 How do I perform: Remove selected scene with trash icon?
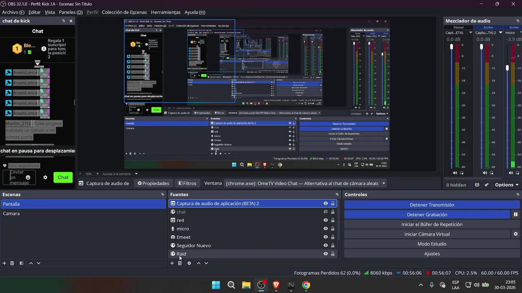point(12,263)
